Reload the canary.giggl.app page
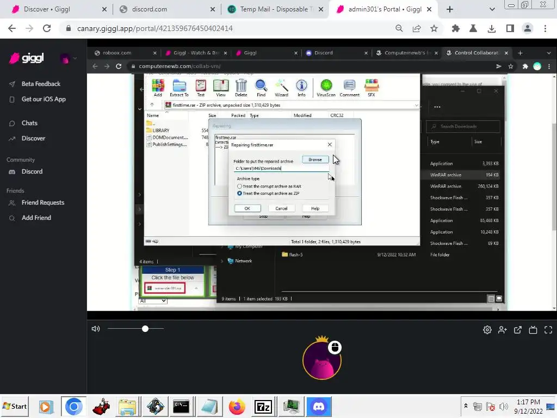This screenshot has height=418, width=557. coord(47,28)
